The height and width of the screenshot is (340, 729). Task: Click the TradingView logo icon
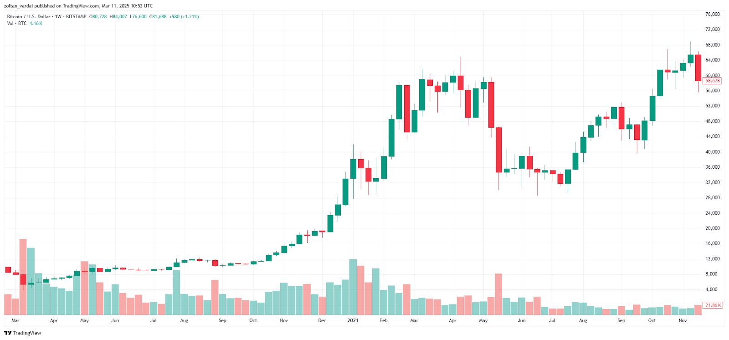(x=7, y=333)
